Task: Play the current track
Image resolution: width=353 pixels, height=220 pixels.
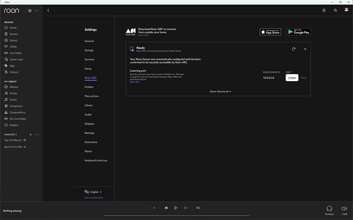Action: click(176, 208)
